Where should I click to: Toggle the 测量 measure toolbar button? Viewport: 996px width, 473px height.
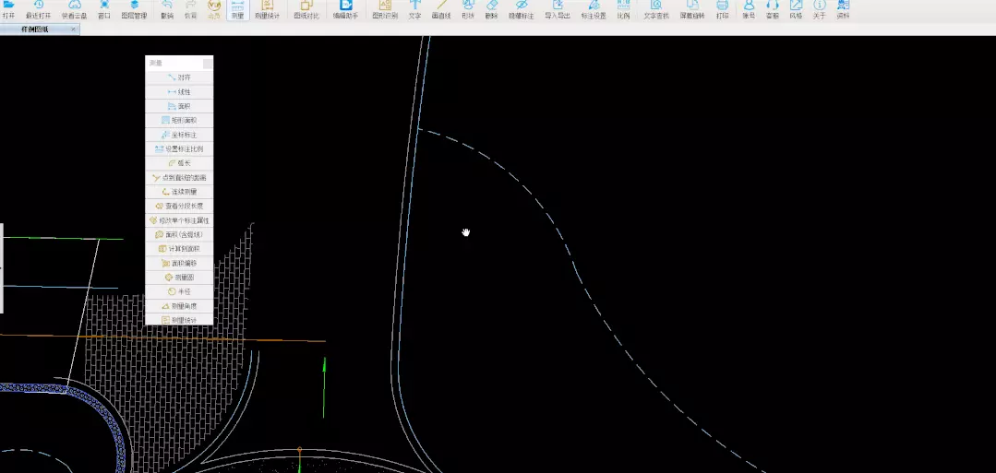237,9
